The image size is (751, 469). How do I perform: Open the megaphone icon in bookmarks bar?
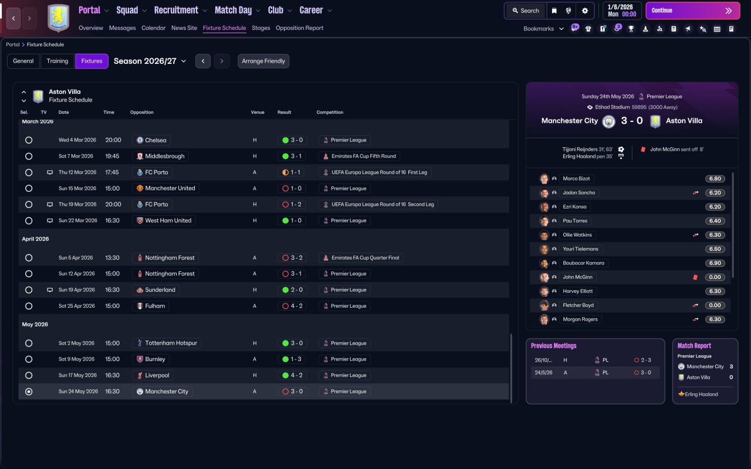[688, 29]
